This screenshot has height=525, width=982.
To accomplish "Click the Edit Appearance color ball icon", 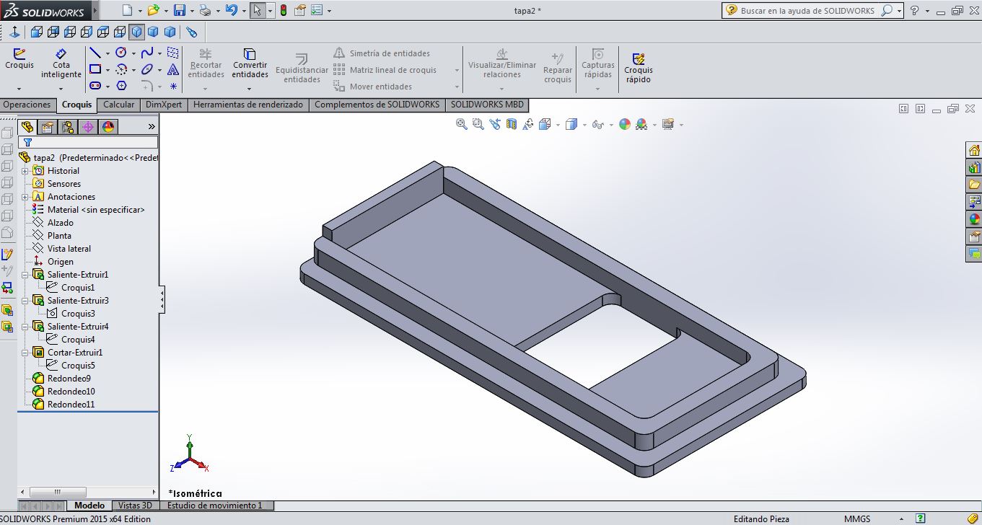I will (x=624, y=124).
